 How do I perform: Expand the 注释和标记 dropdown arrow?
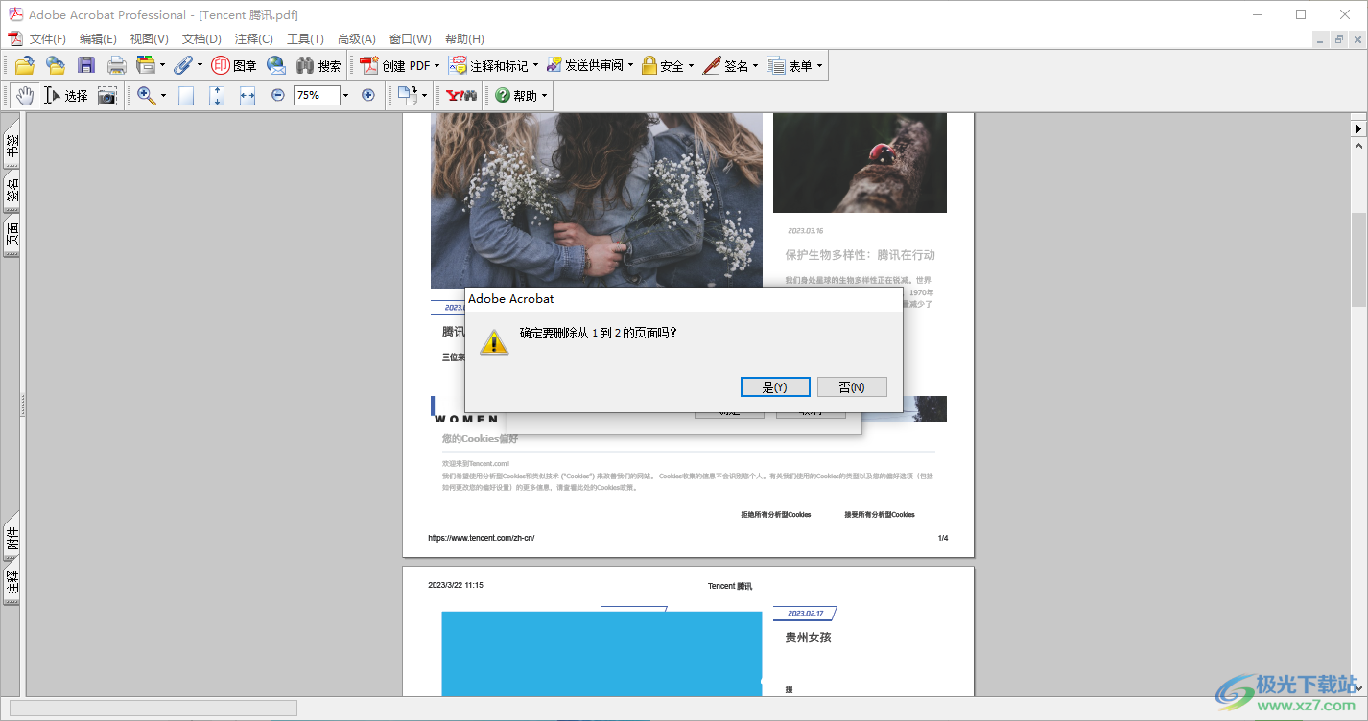(x=535, y=65)
